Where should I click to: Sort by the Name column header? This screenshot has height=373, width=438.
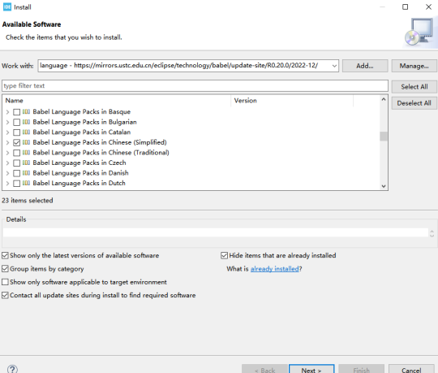(x=118, y=101)
